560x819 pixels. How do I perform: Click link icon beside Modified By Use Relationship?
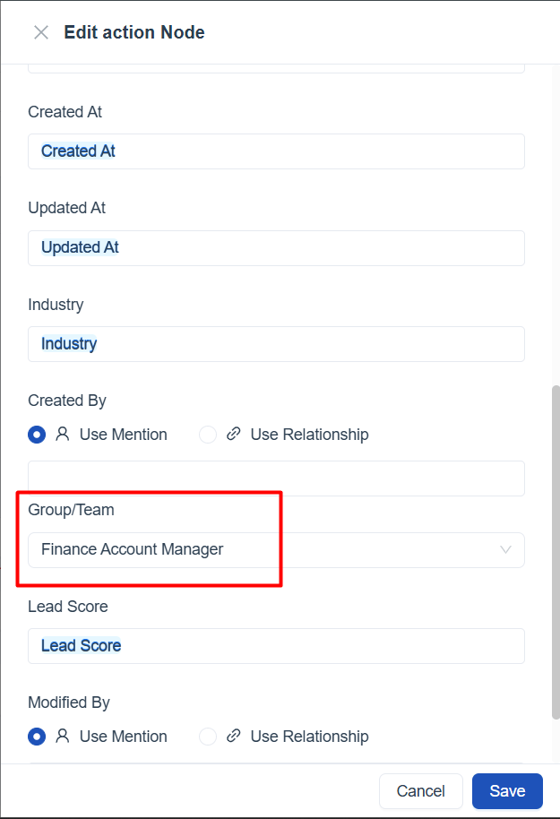click(234, 737)
